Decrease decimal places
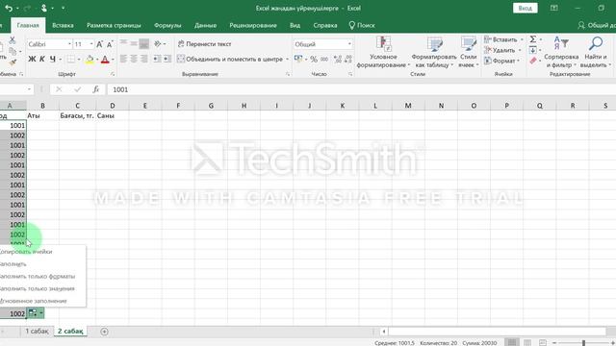 347,60
